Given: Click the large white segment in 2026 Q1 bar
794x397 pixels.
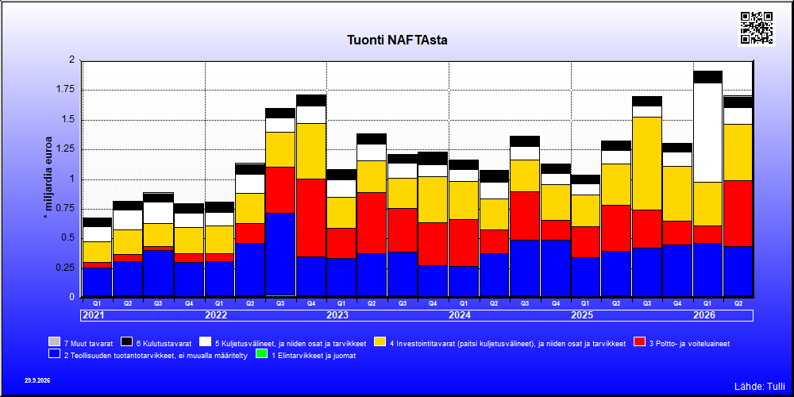Looking at the screenshot, I should pyautogui.click(x=708, y=133).
